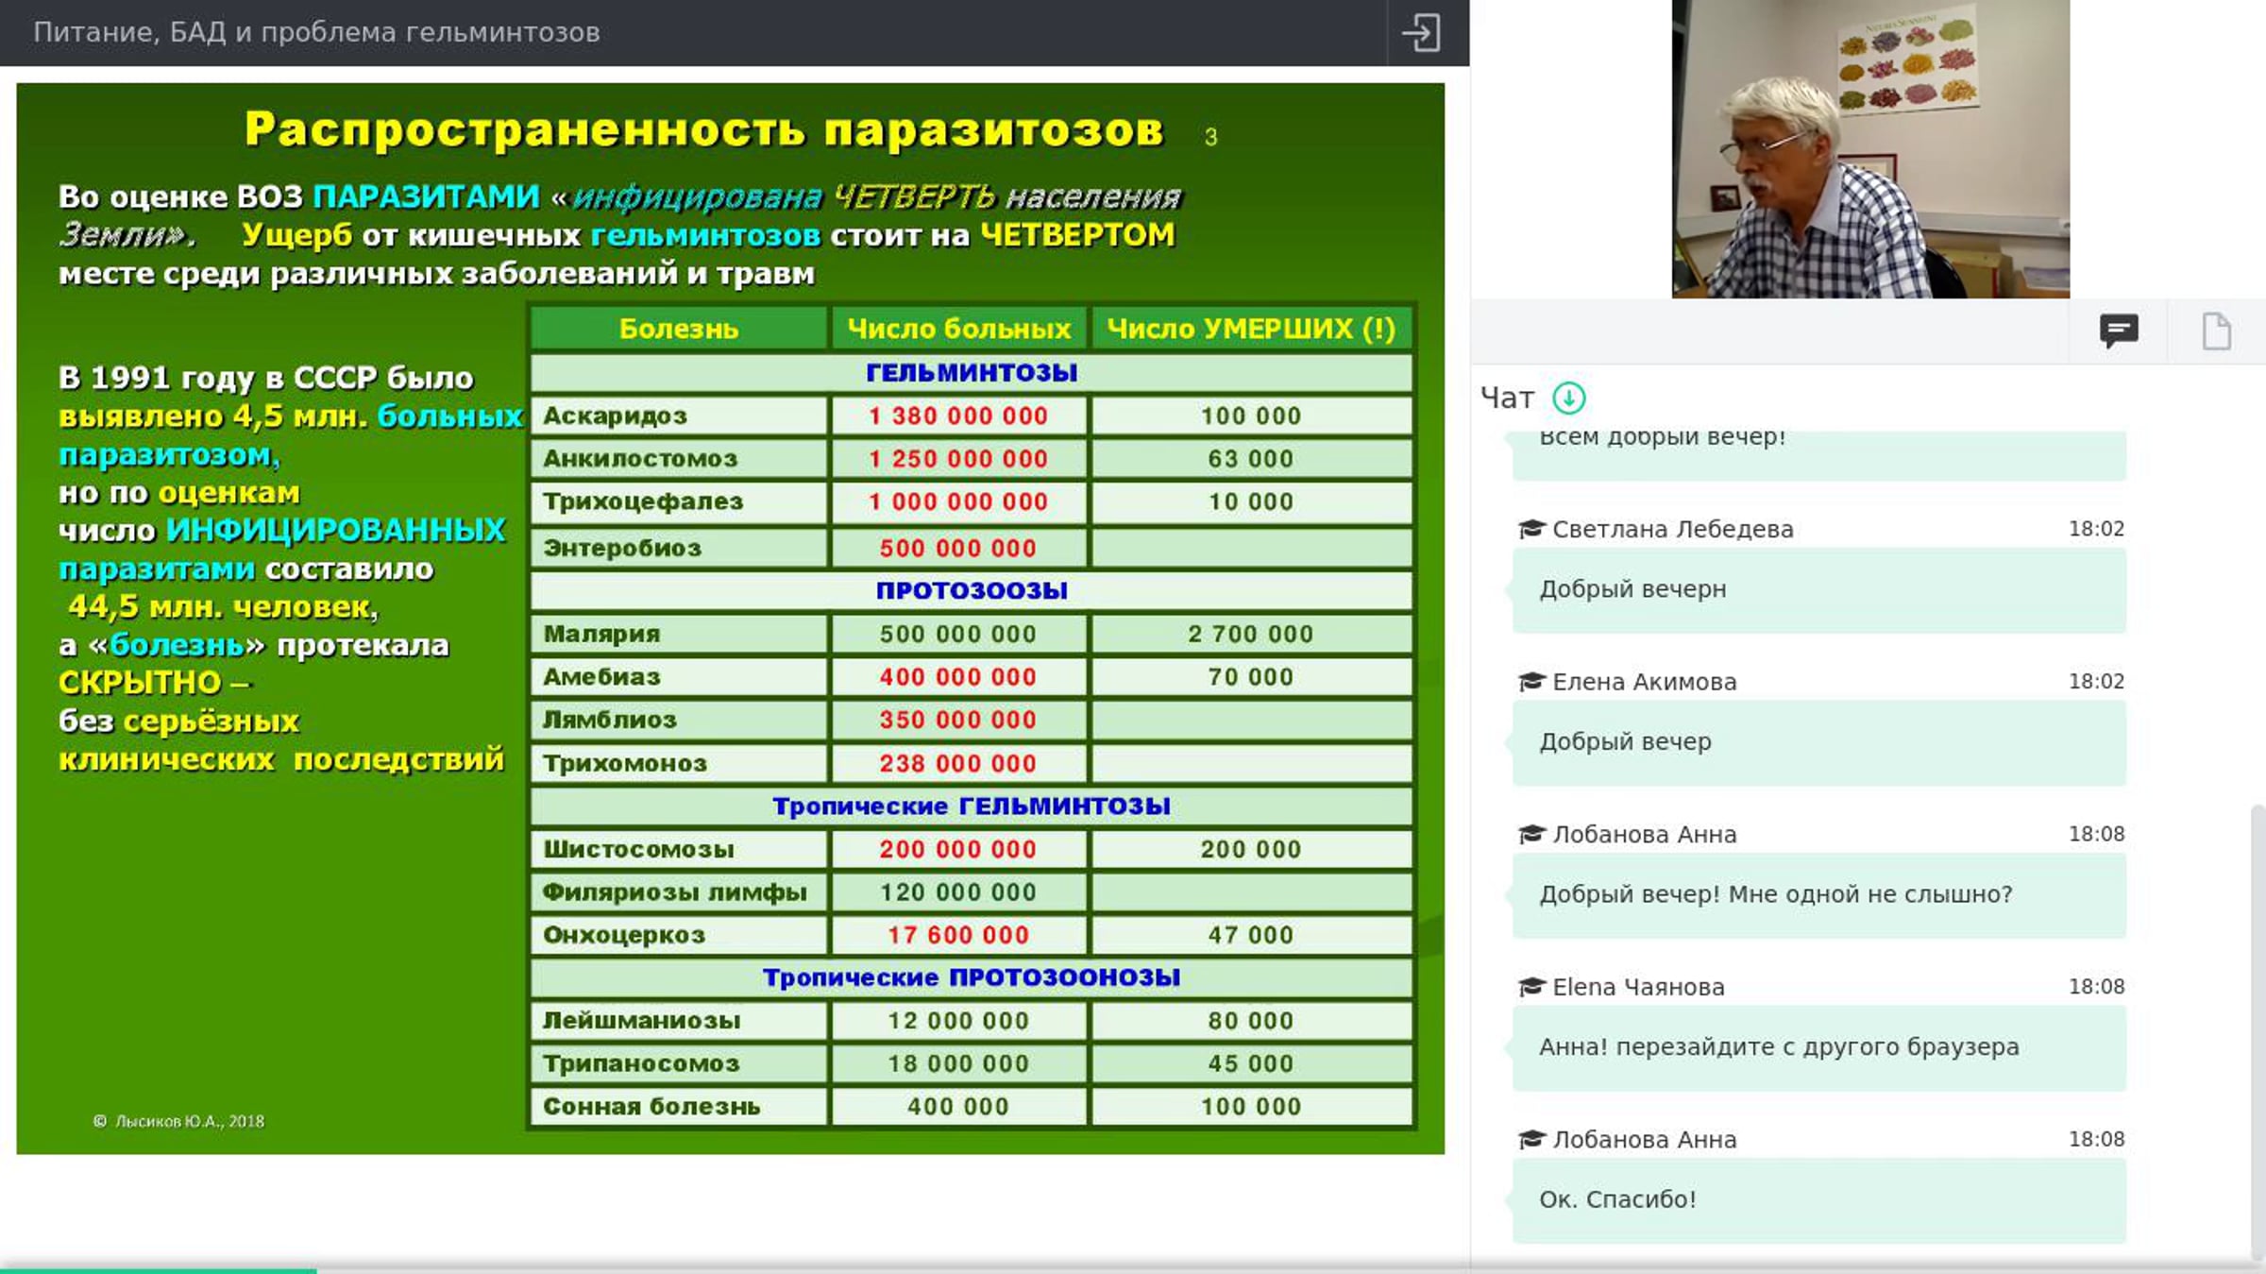2266x1274 pixels.
Task: Click the 'Лямблиоз' table cell
Action: (679, 721)
